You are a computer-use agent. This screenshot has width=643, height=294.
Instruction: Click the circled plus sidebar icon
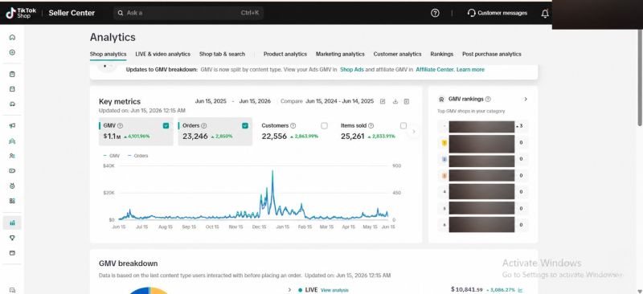[12, 52]
